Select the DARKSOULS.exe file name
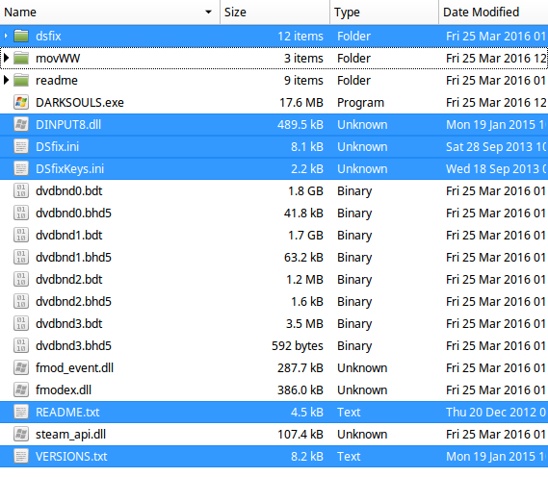 pos(80,102)
